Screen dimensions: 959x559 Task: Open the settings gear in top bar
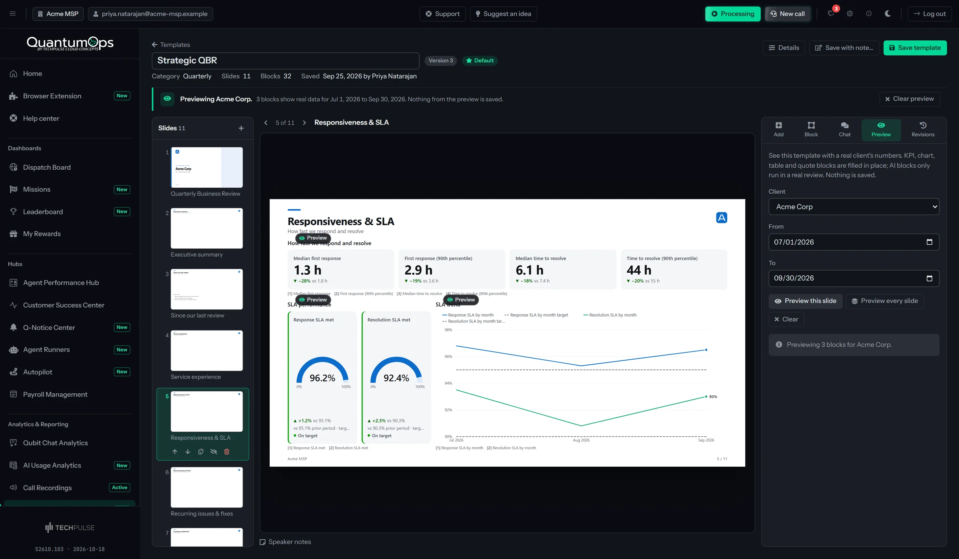pos(850,14)
